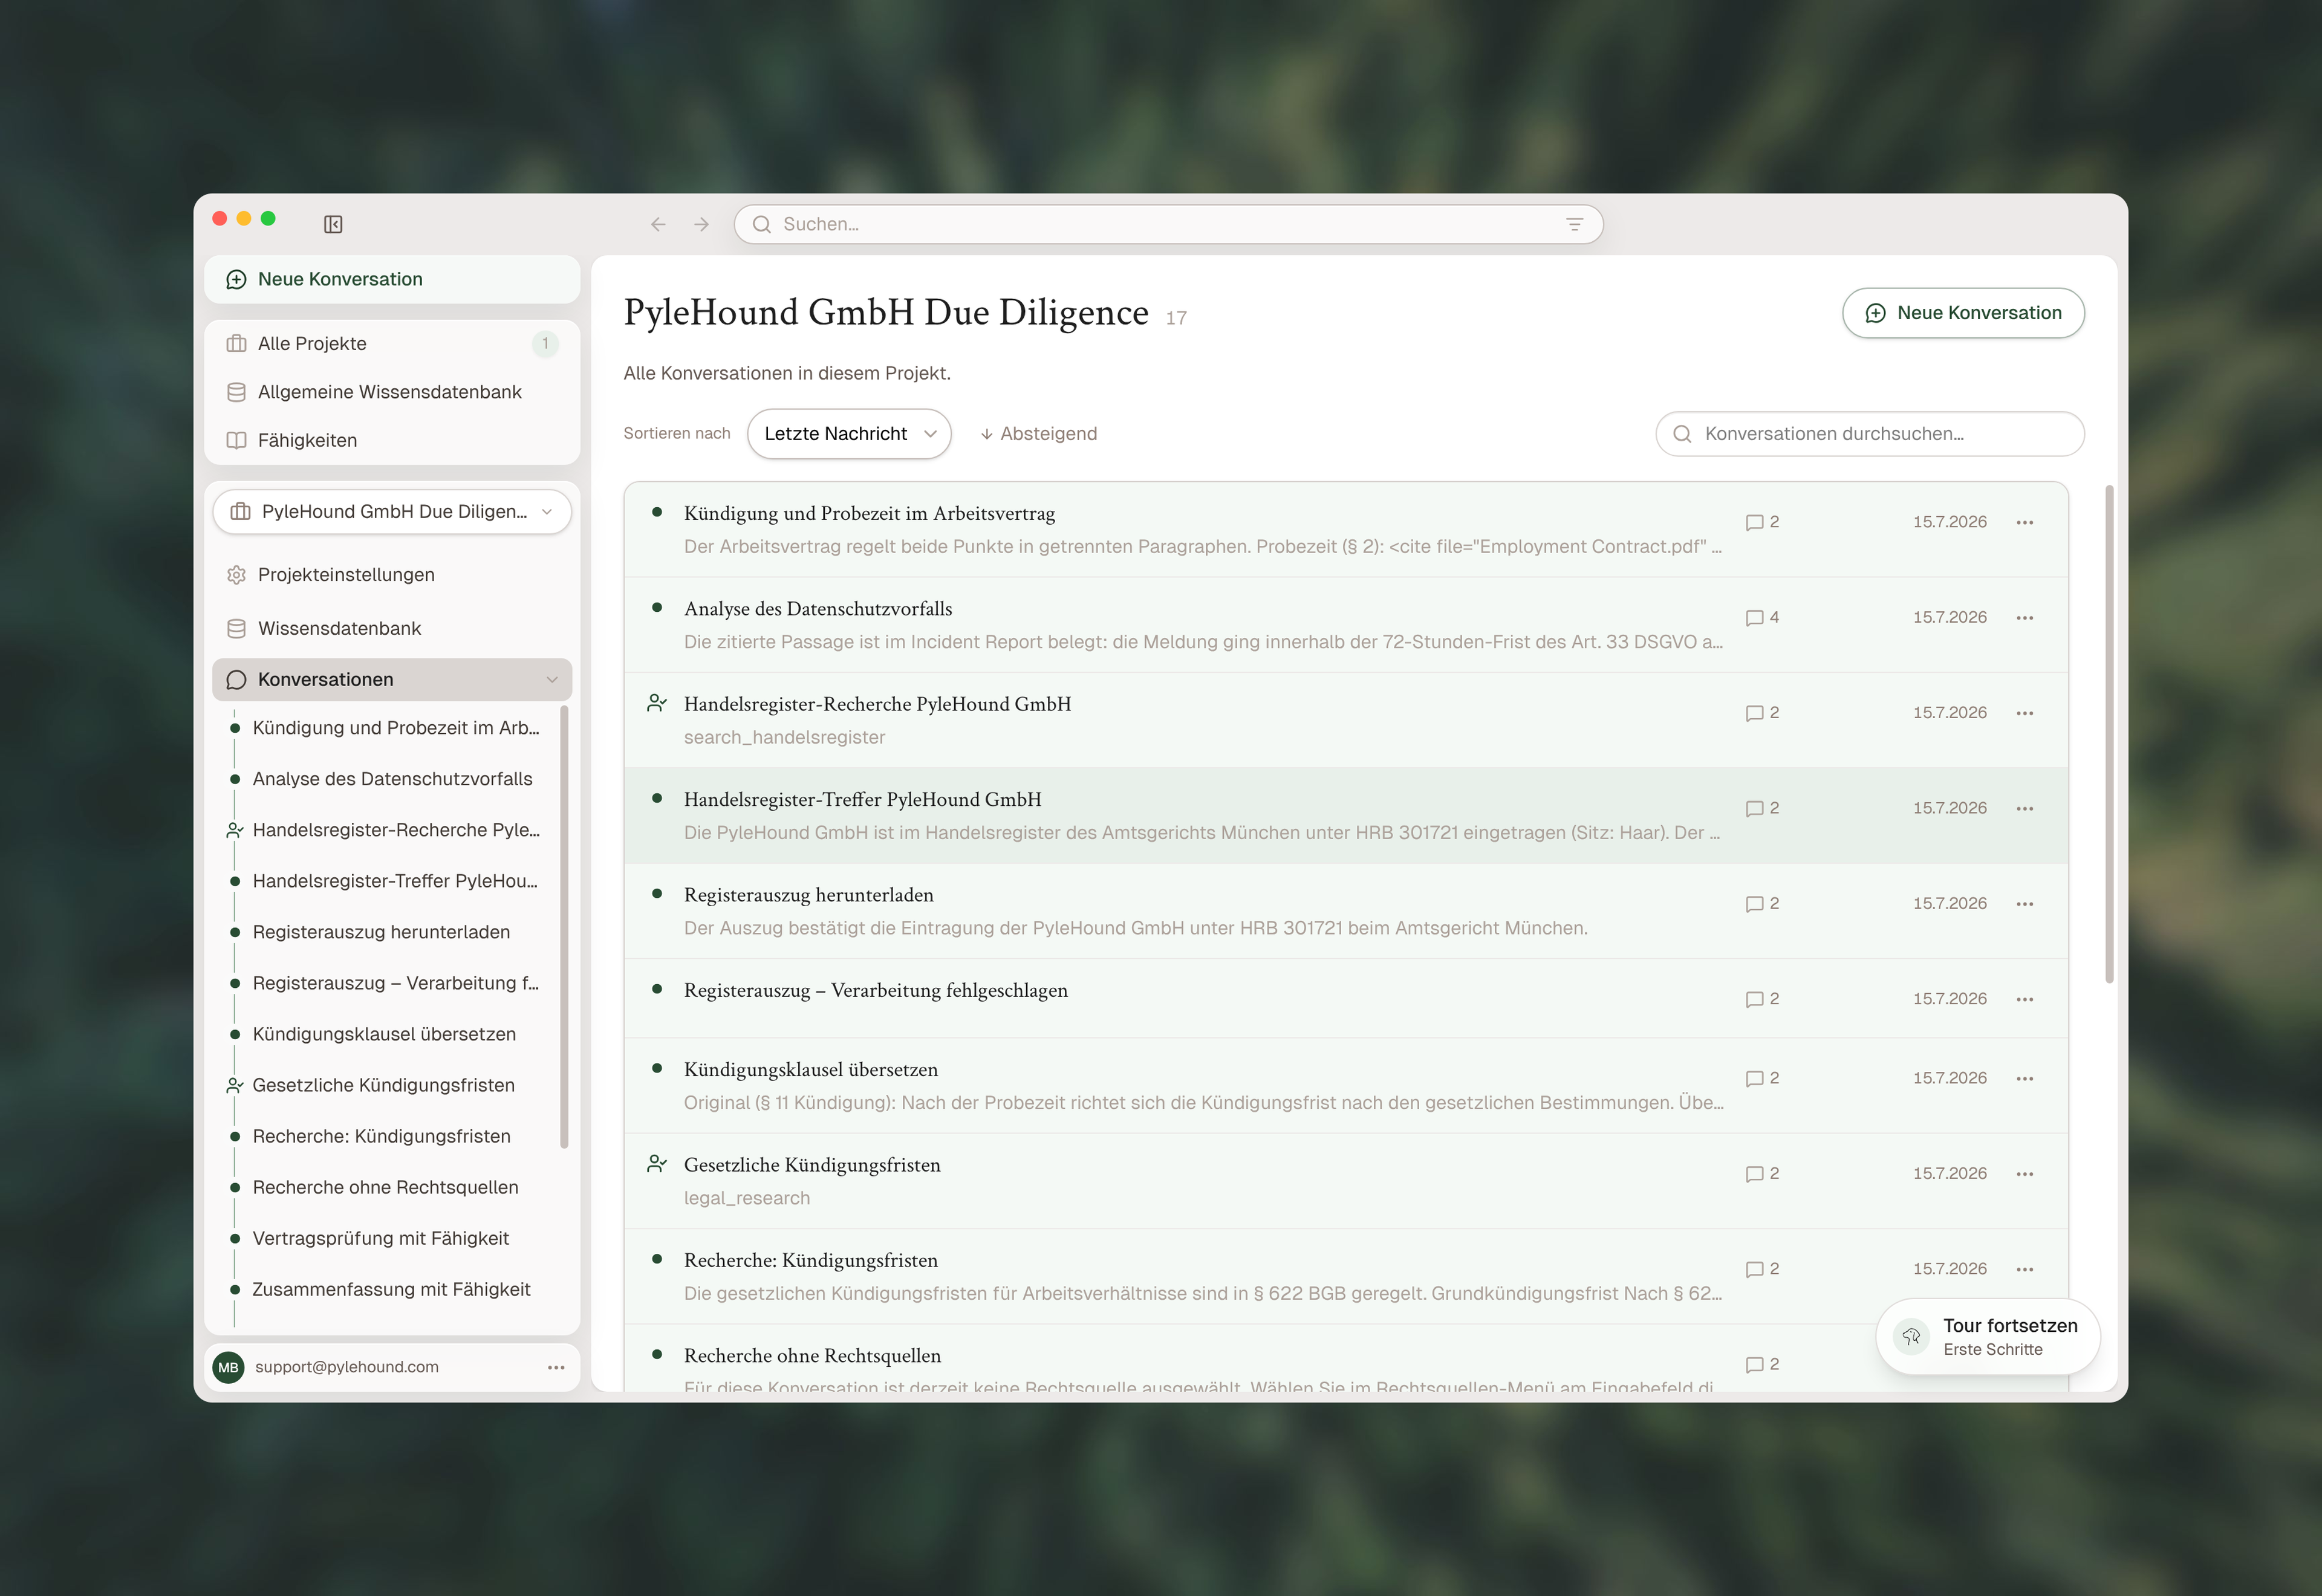Toggle Absteigend sort direction
This screenshot has width=2322, height=1596.
1038,433
